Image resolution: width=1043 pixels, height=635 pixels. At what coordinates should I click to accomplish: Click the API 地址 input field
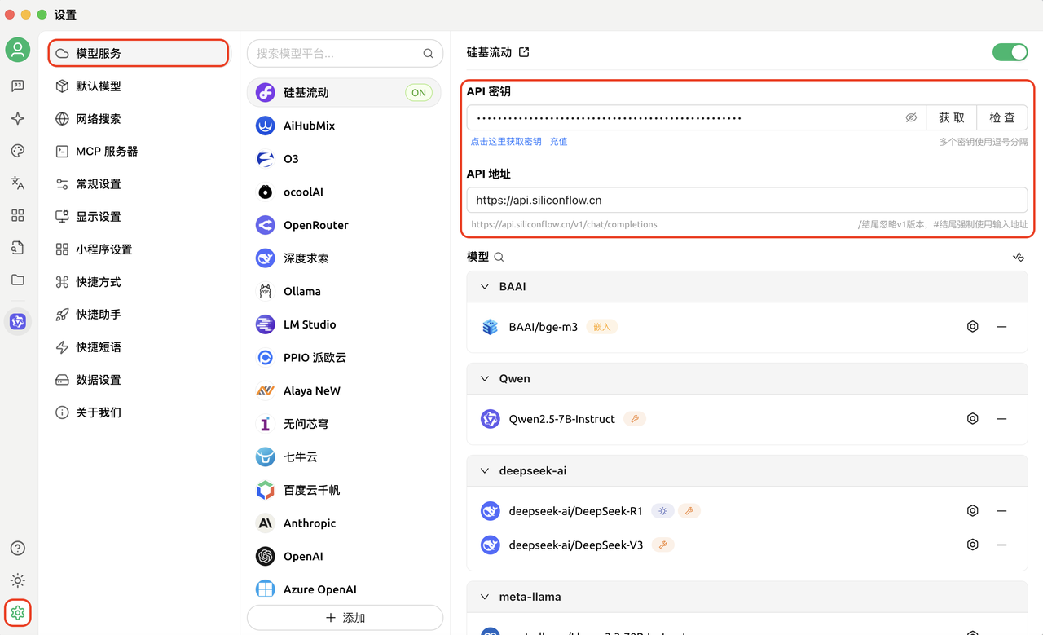[747, 201]
